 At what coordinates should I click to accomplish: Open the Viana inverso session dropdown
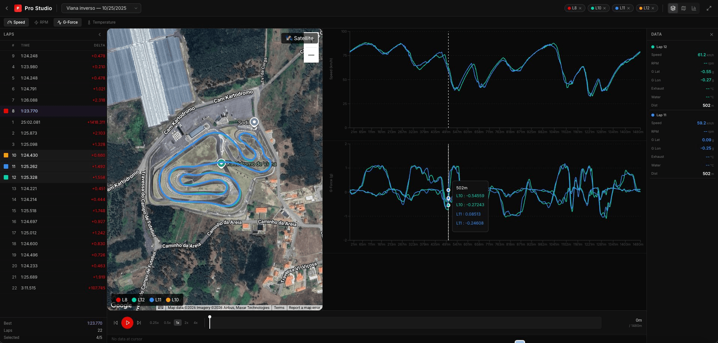pyautogui.click(x=101, y=8)
